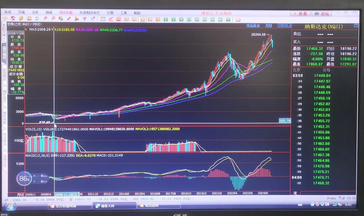This screenshot has height=216, width=364.
Task: Click the 8:45 system tray clock
Action: click(x=348, y=205)
